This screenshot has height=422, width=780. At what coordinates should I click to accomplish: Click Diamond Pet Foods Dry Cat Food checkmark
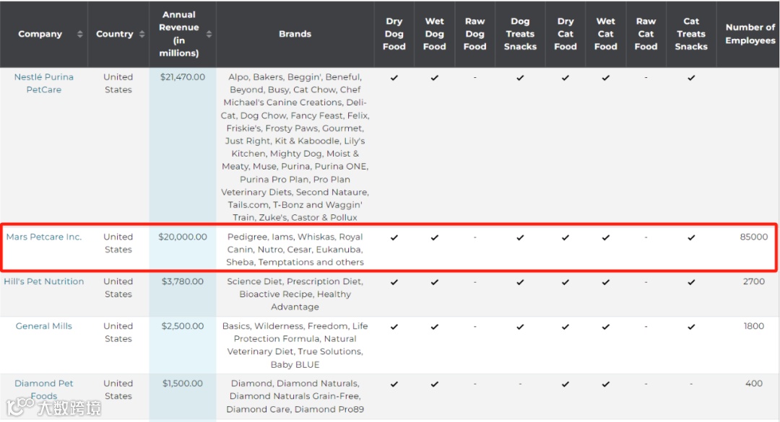click(565, 384)
